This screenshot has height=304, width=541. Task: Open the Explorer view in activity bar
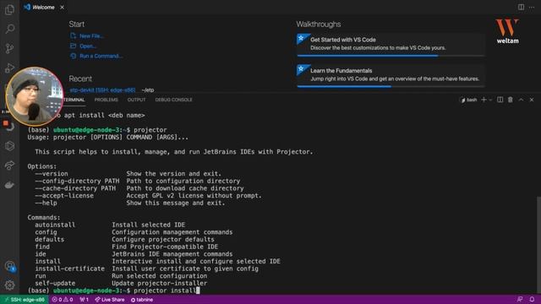pos(9,9)
